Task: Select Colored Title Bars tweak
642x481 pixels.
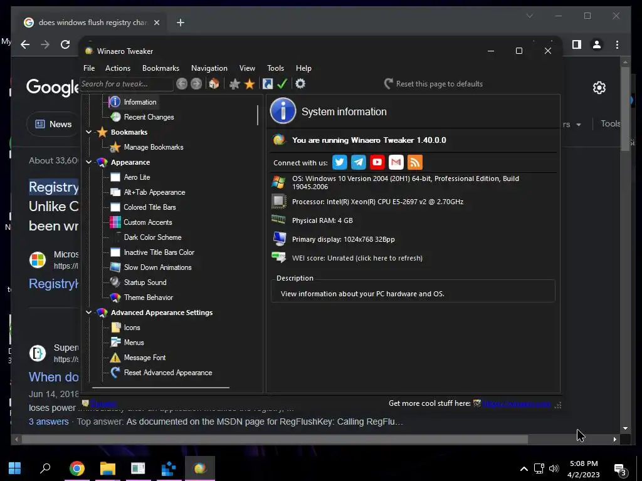Action: coord(150,207)
